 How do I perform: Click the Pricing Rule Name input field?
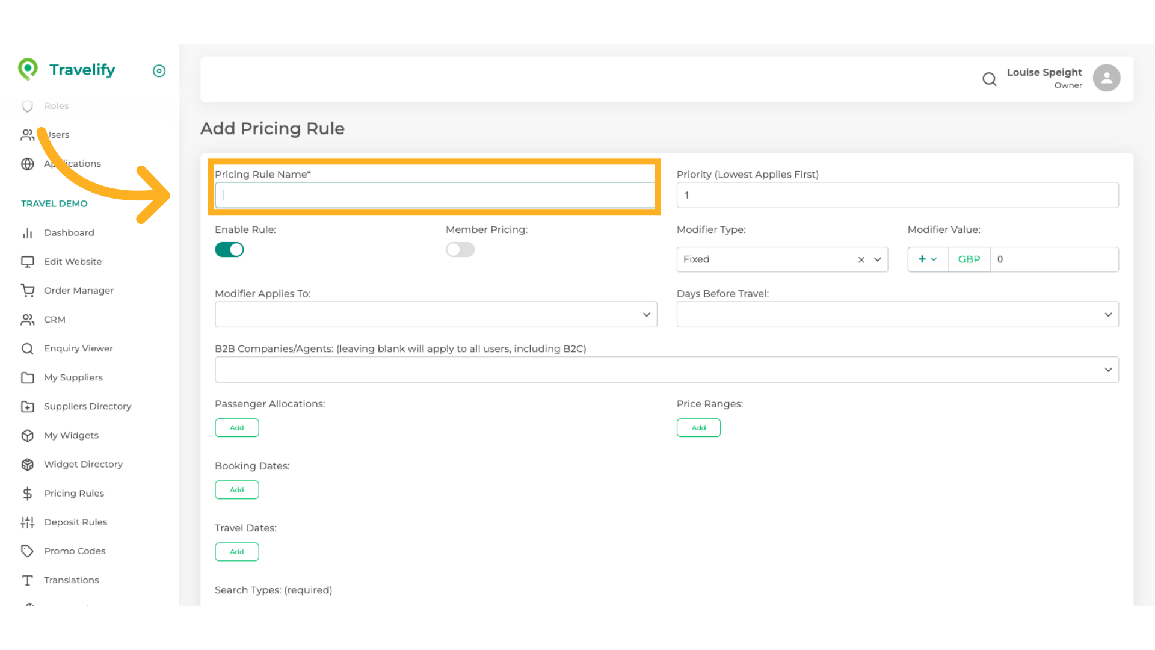pyautogui.click(x=435, y=196)
